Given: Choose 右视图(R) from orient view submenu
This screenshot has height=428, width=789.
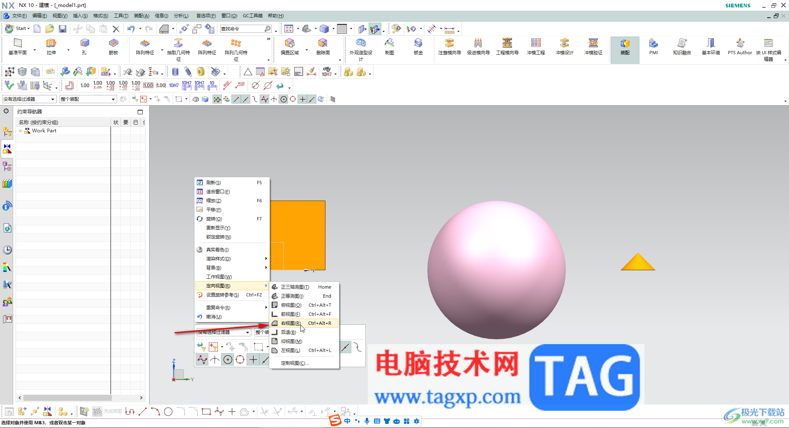Looking at the screenshot, I should coord(304,323).
